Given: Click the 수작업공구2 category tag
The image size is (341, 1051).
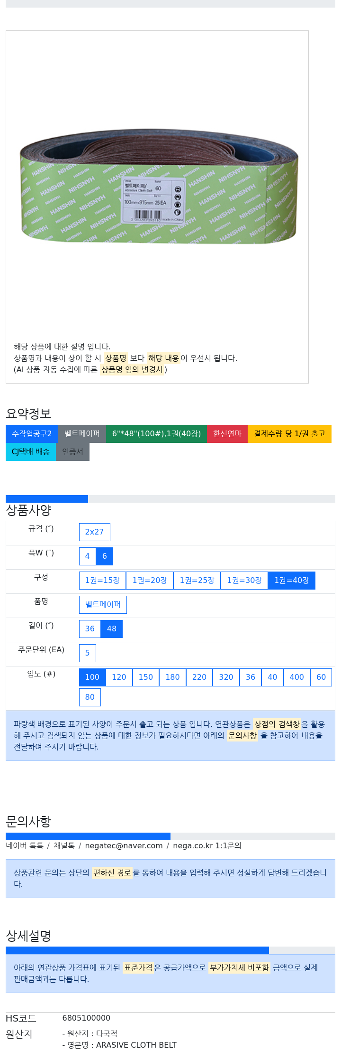Looking at the screenshot, I should [x=32, y=434].
